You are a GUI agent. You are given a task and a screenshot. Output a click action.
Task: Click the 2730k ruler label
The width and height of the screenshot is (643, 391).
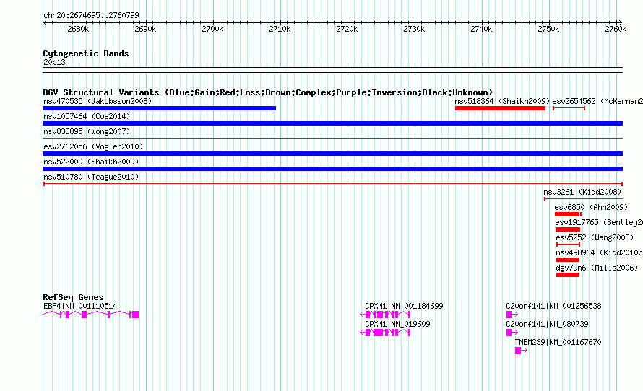click(414, 29)
